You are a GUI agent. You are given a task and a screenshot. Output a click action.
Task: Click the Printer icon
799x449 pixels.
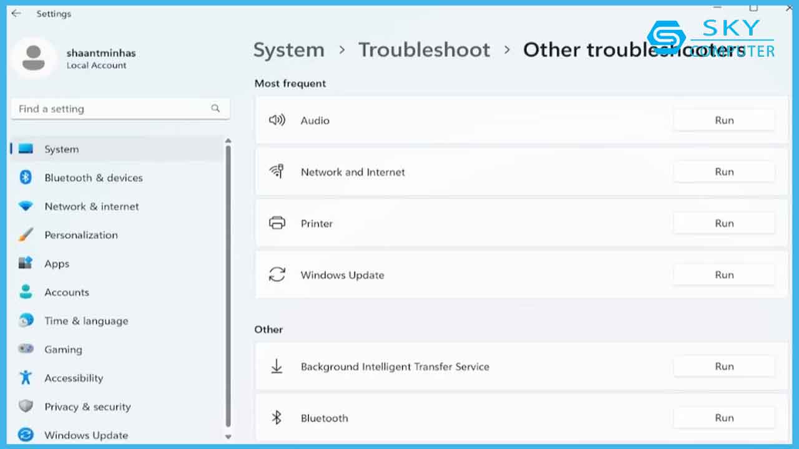[x=277, y=223]
